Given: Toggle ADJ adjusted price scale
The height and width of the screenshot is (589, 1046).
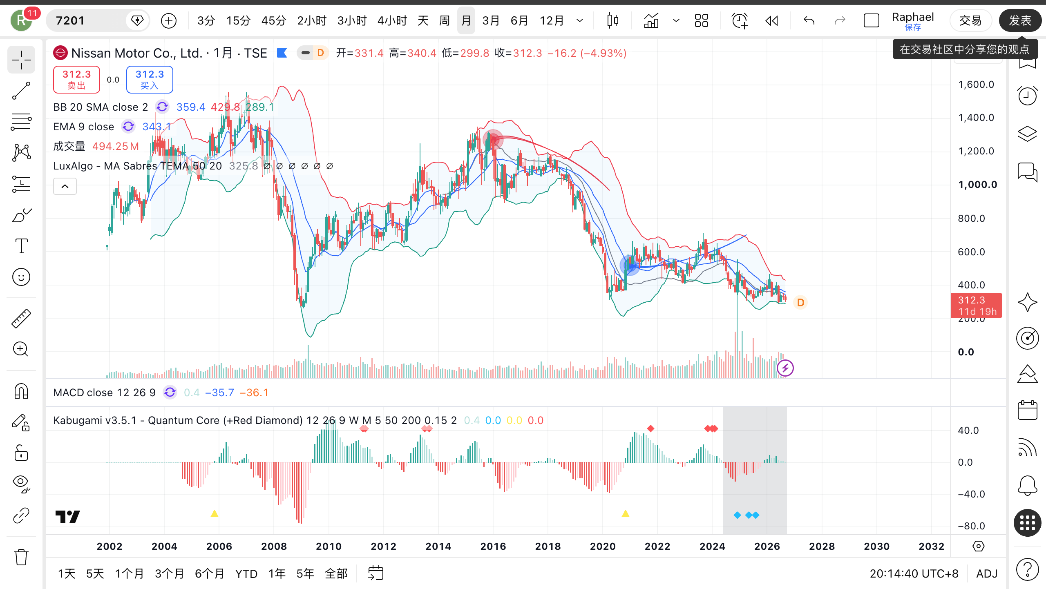Looking at the screenshot, I should point(987,573).
